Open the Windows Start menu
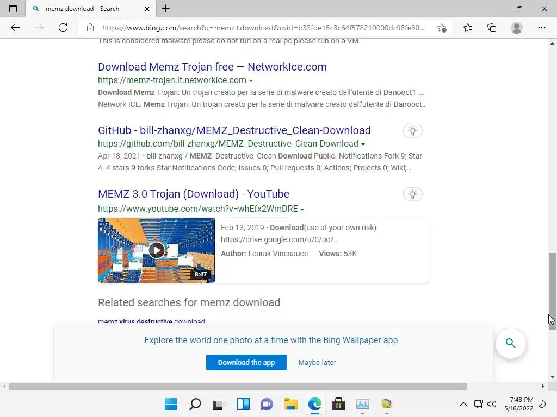The height and width of the screenshot is (417, 557). (x=171, y=404)
